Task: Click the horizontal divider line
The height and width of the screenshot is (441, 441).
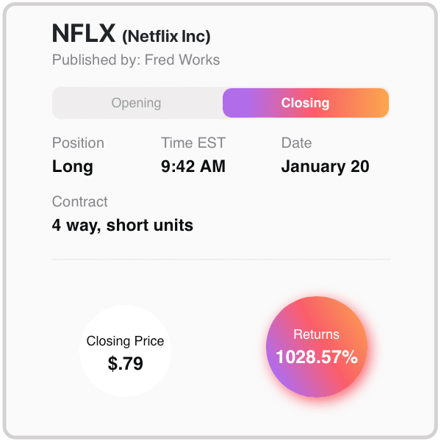Action: (221, 259)
